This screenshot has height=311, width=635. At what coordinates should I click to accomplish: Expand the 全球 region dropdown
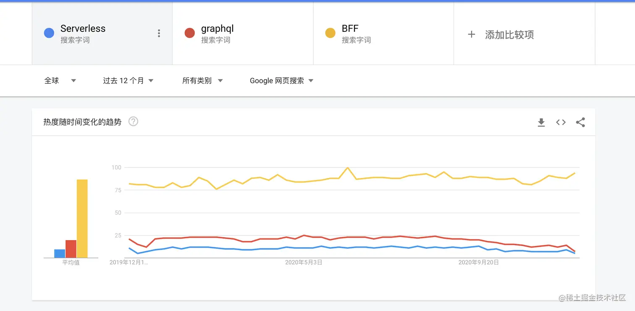(60, 81)
